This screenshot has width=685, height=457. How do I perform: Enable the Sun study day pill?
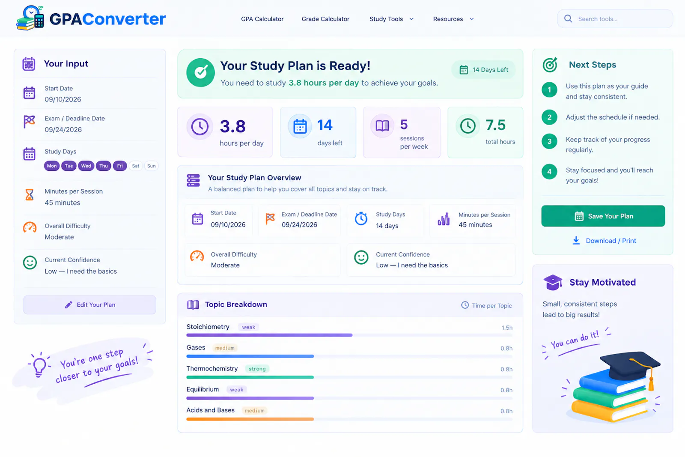(x=152, y=166)
